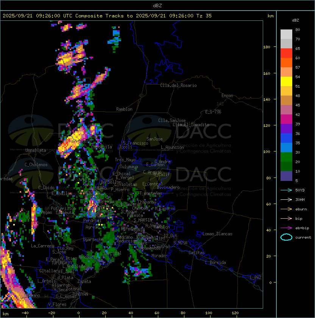Choose the purple legend swatch
The image size is (315, 318).
[x=286, y=128]
